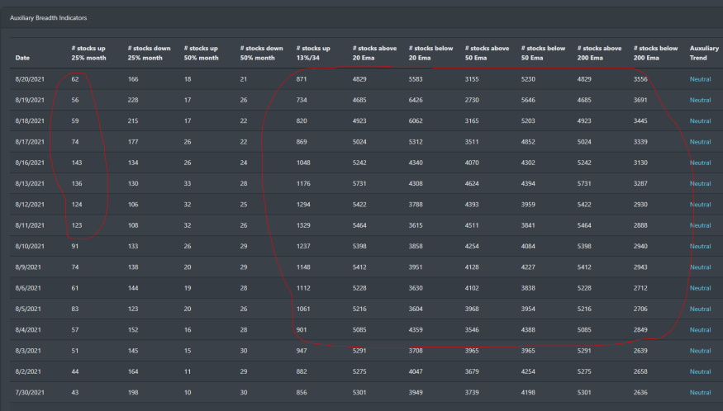Open the Neutral trend link for 8/20/2021
Image resolution: width=723 pixels, height=411 pixels.
(x=700, y=79)
